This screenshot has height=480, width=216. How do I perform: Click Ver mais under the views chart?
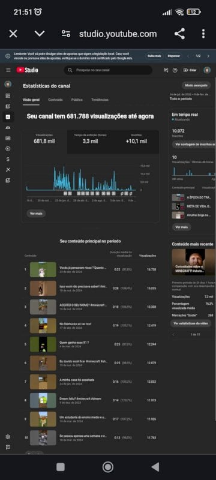[36, 214]
